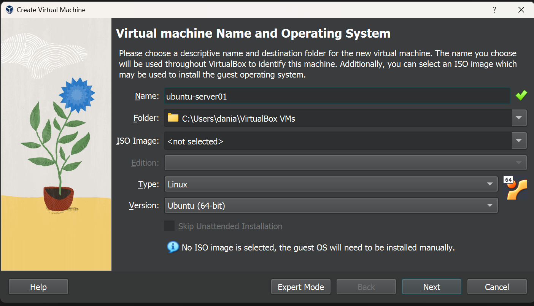Toggle Skip Unattended Installation checkbox
Viewport: 534px width, 306px height.
[x=169, y=226]
